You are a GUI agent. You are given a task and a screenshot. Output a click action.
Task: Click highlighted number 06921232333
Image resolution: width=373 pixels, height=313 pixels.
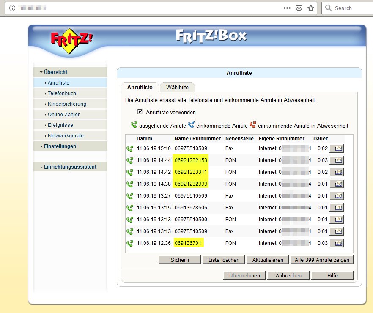[x=191, y=184]
